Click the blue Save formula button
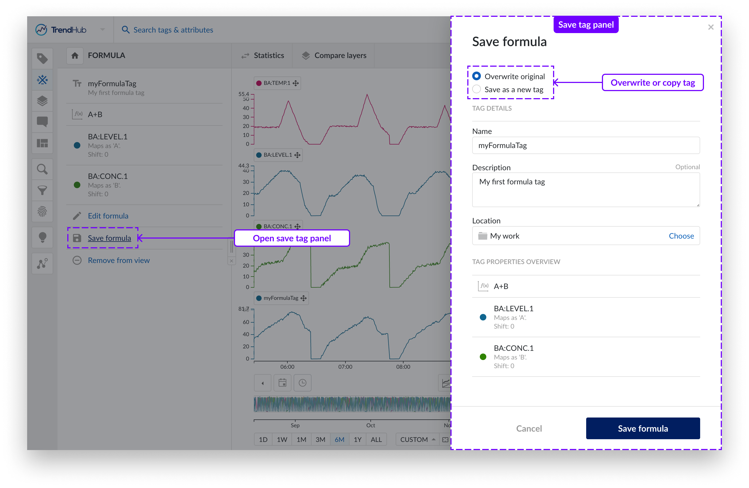Screen dimensions: 749x488 [x=643, y=428]
